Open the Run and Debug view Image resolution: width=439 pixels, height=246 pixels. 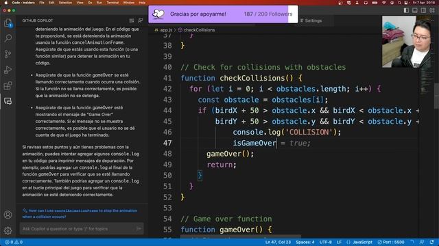point(8,70)
